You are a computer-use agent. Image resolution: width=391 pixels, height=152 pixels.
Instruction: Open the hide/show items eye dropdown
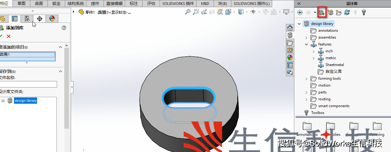(259, 12)
